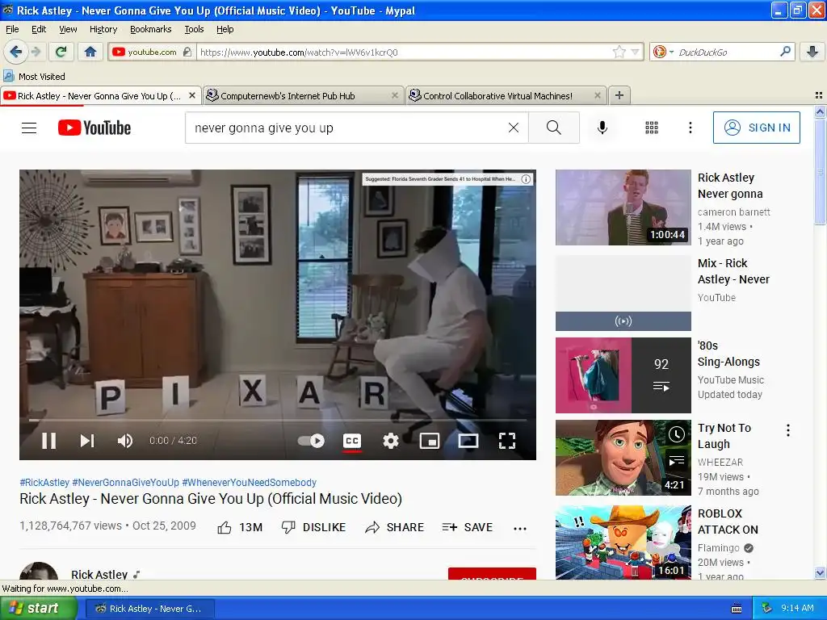The width and height of the screenshot is (827, 620).
Task: Open the Edit menu
Action: click(x=39, y=29)
